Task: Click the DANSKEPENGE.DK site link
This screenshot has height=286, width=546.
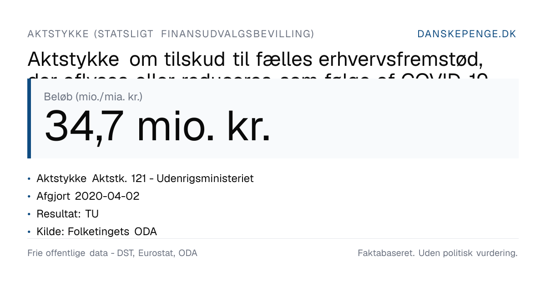Action: [x=467, y=34]
